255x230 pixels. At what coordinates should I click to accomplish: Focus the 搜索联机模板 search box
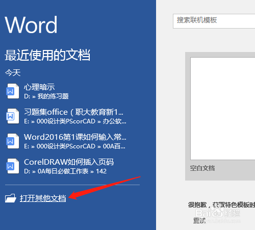(214, 21)
